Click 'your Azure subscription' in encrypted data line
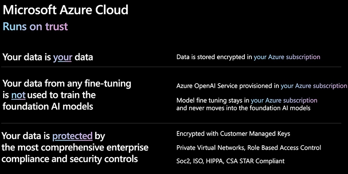Image resolution: width=348 pixels, height=174 pixels. tap(287, 57)
